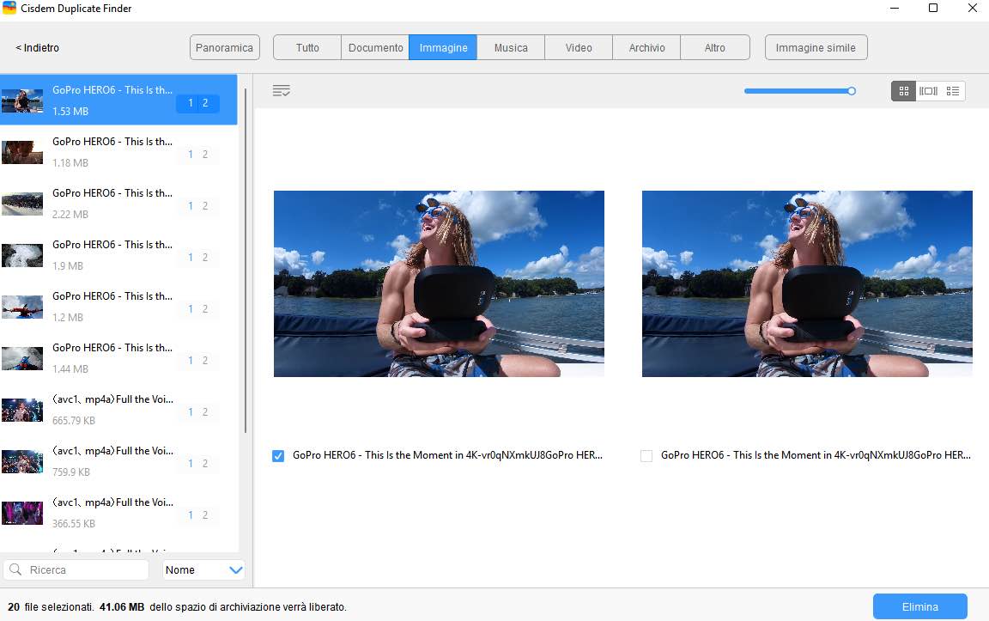Collapse the view options via the list-check icon

[282, 90]
